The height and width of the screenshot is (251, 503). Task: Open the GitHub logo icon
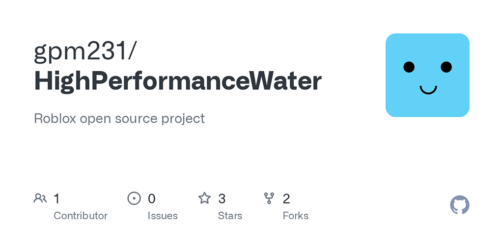460,205
